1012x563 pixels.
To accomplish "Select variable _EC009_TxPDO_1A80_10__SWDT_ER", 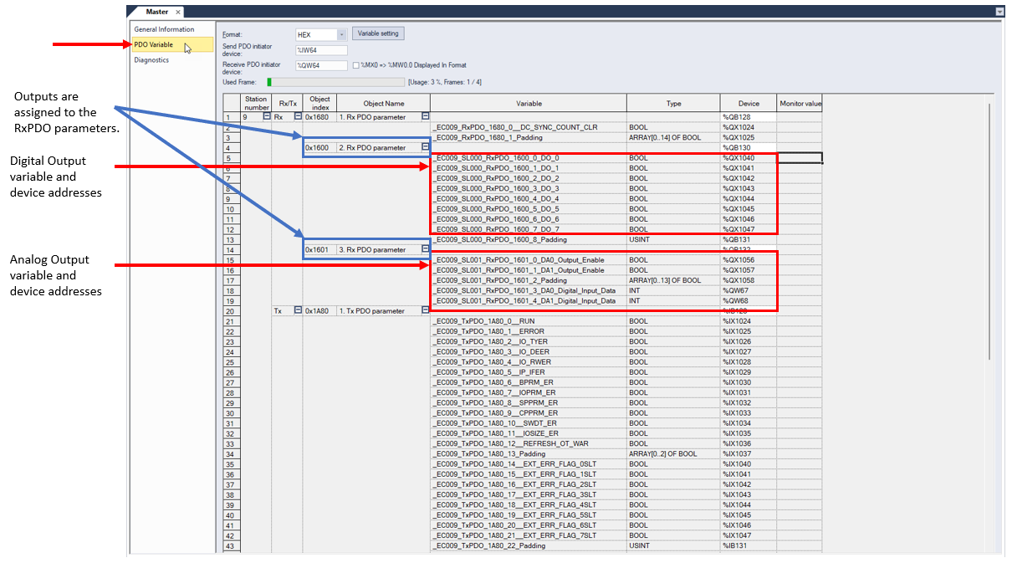I will click(529, 423).
